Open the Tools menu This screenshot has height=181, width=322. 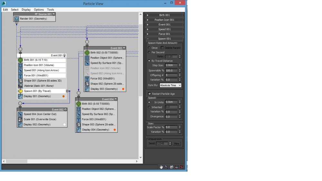coord(51,10)
